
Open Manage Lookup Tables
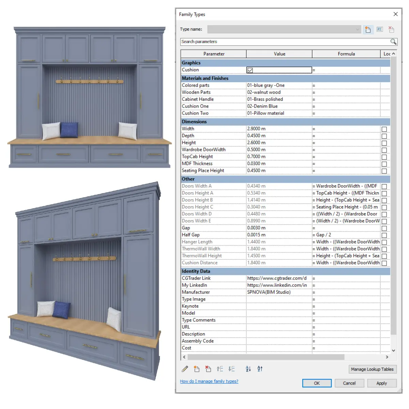(372, 369)
